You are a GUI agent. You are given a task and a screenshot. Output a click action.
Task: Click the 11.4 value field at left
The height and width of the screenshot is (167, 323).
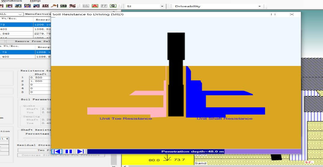tap(4, 139)
